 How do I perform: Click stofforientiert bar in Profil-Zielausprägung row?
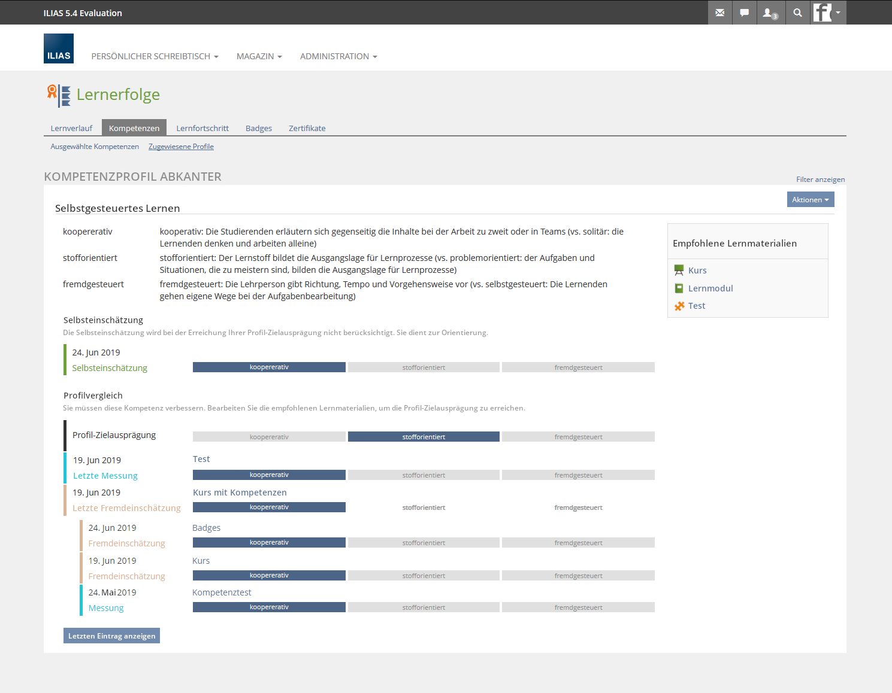click(x=424, y=437)
